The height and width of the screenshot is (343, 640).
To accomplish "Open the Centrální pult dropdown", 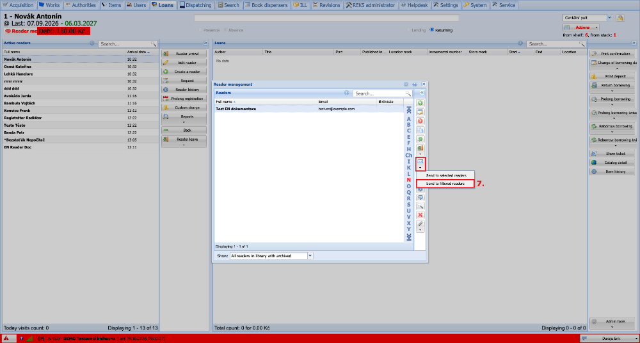I will point(609,18).
